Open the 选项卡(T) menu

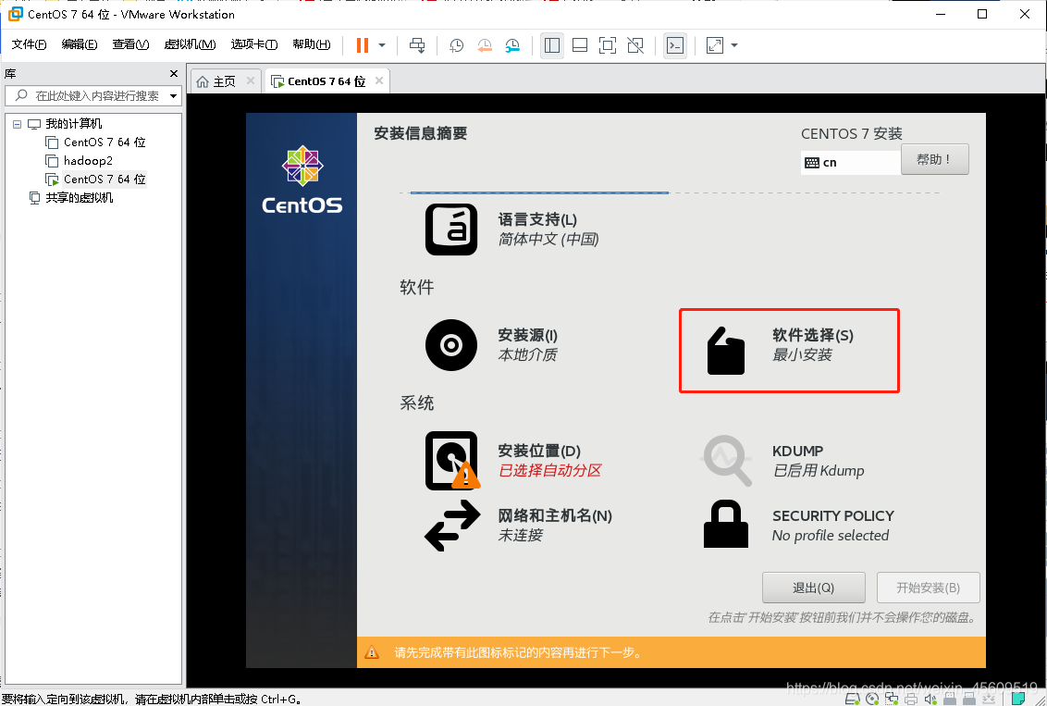coord(253,44)
